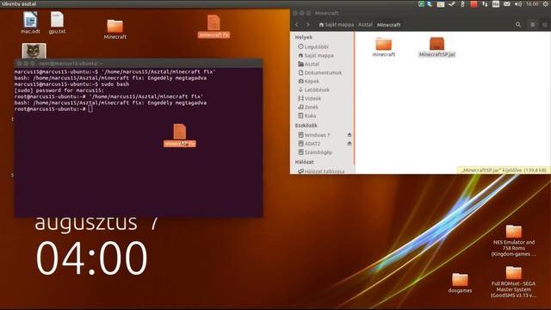Click the terminal window title bar
The width and height of the screenshot is (551, 310).
pos(138,64)
